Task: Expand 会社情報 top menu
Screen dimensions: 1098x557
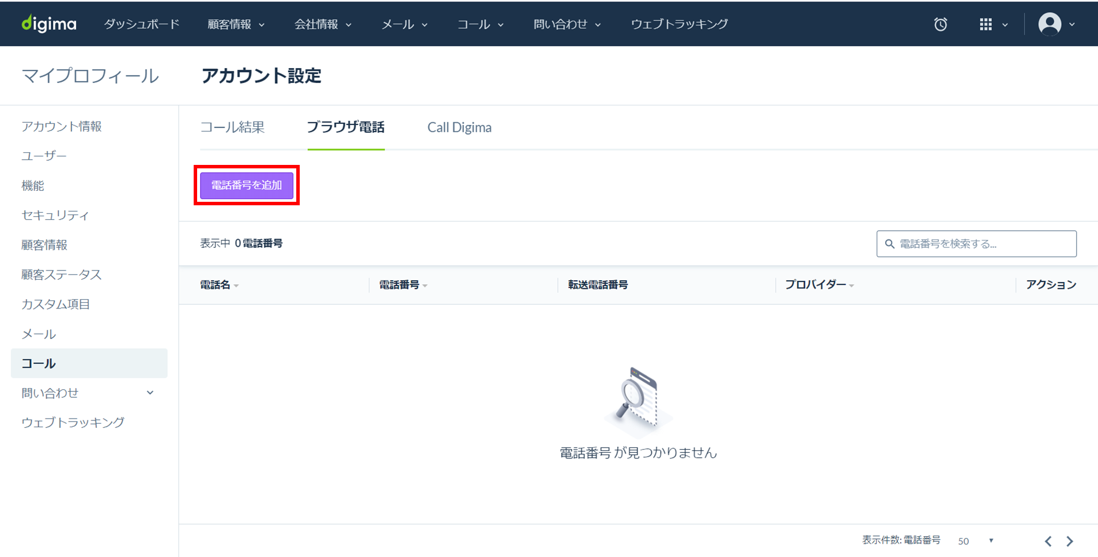Action: [x=323, y=24]
